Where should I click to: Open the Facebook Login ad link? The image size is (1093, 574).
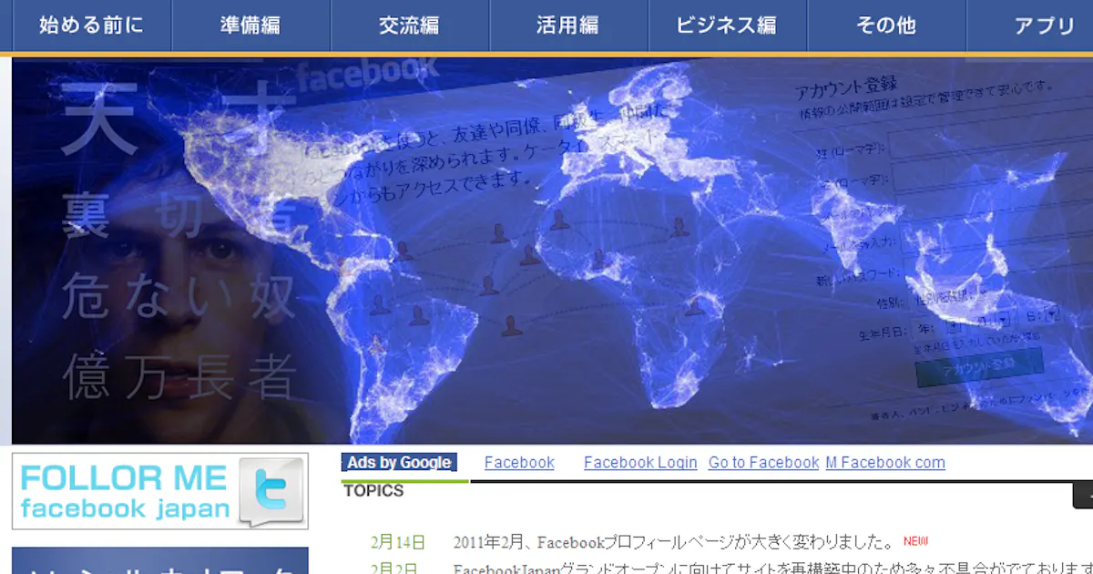click(x=640, y=463)
